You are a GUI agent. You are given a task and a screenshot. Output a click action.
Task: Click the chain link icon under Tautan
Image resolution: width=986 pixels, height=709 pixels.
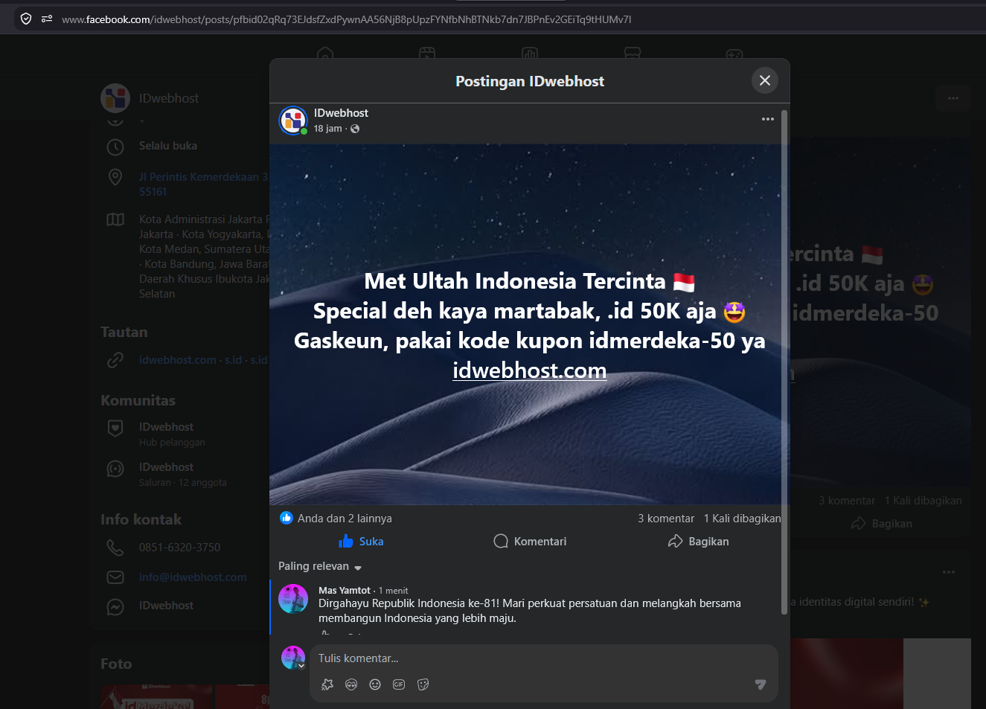tap(115, 360)
